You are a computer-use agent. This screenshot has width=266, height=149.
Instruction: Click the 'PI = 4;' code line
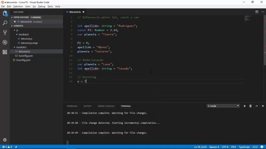coord(83,43)
